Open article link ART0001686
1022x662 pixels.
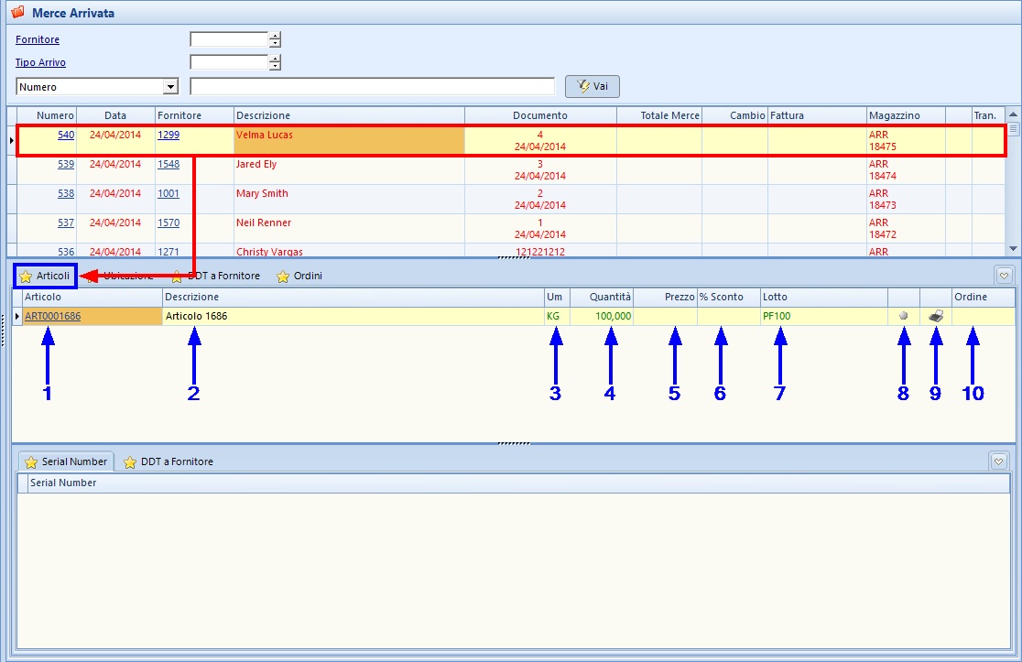(x=53, y=317)
